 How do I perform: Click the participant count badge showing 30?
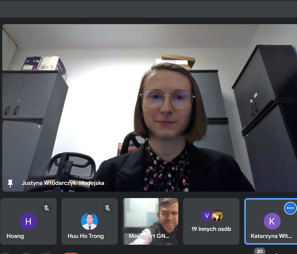(260, 251)
